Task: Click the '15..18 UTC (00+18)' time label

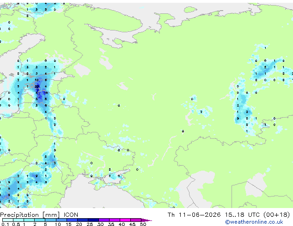Action: pyautogui.click(x=257, y=214)
